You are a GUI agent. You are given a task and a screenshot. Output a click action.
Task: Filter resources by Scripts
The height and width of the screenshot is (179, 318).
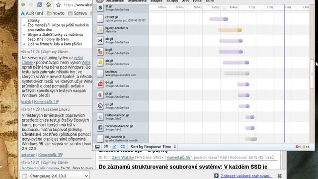coord(172,1)
